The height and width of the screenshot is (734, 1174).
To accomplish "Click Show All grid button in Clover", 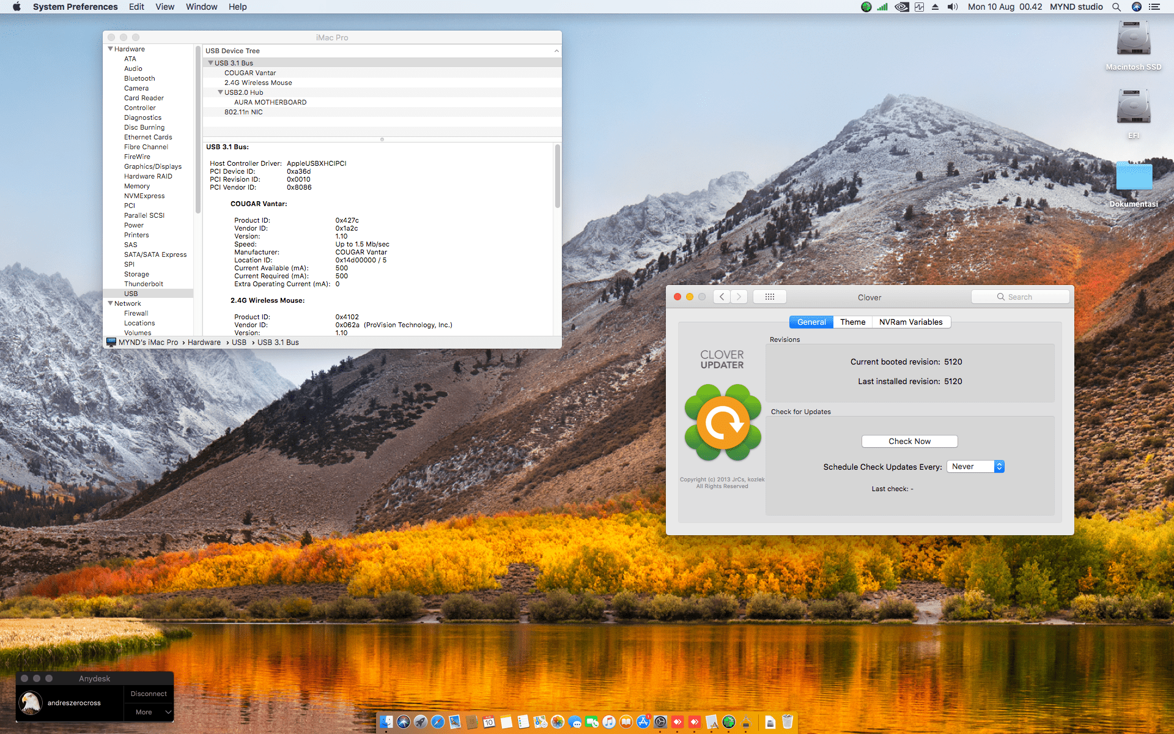I will point(770,297).
